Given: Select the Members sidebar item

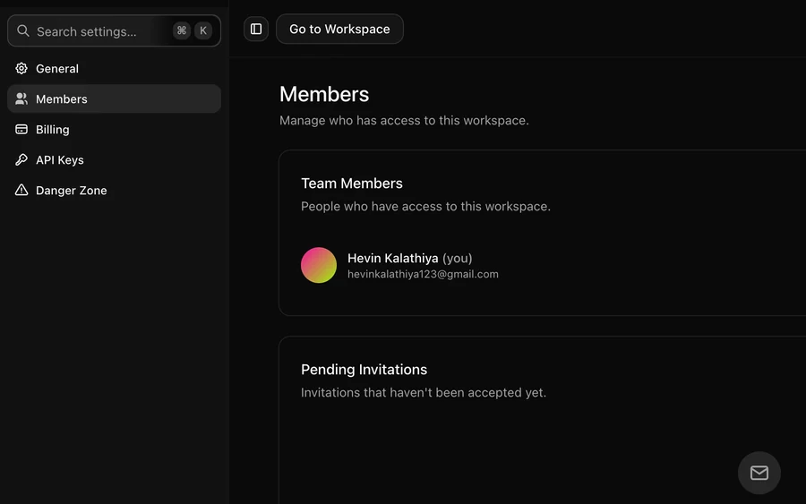Looking at the screenshot, I should 114,98.
